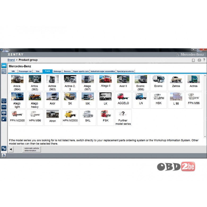The image size is (207, 207).
Task: Open the TIPS sidebar icon
Action: [x=4, y=107]
